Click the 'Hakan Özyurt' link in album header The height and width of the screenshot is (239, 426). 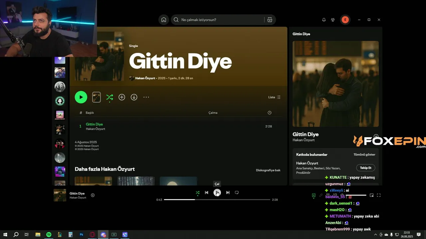click(x=145, y=78)
